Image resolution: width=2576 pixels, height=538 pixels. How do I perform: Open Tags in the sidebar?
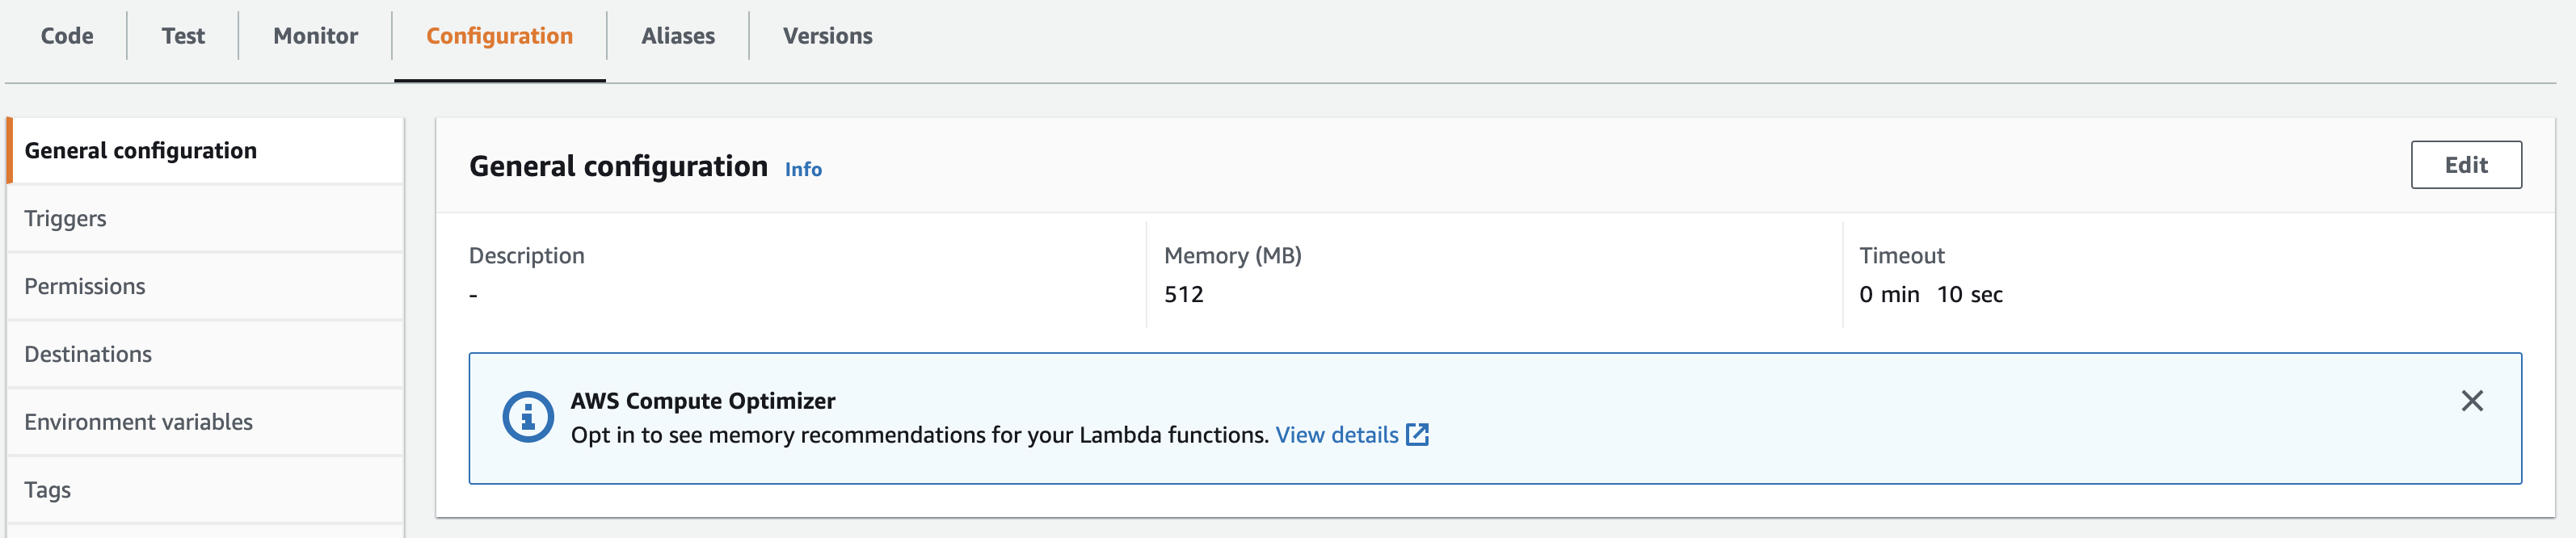point(206,490)
